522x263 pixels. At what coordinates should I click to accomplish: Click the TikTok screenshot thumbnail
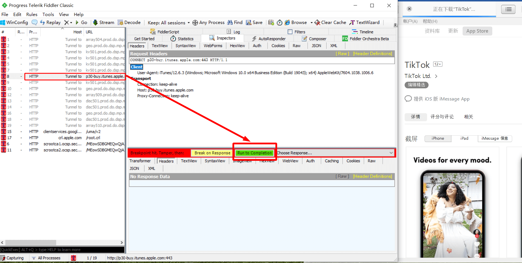[x=452, y=203]
